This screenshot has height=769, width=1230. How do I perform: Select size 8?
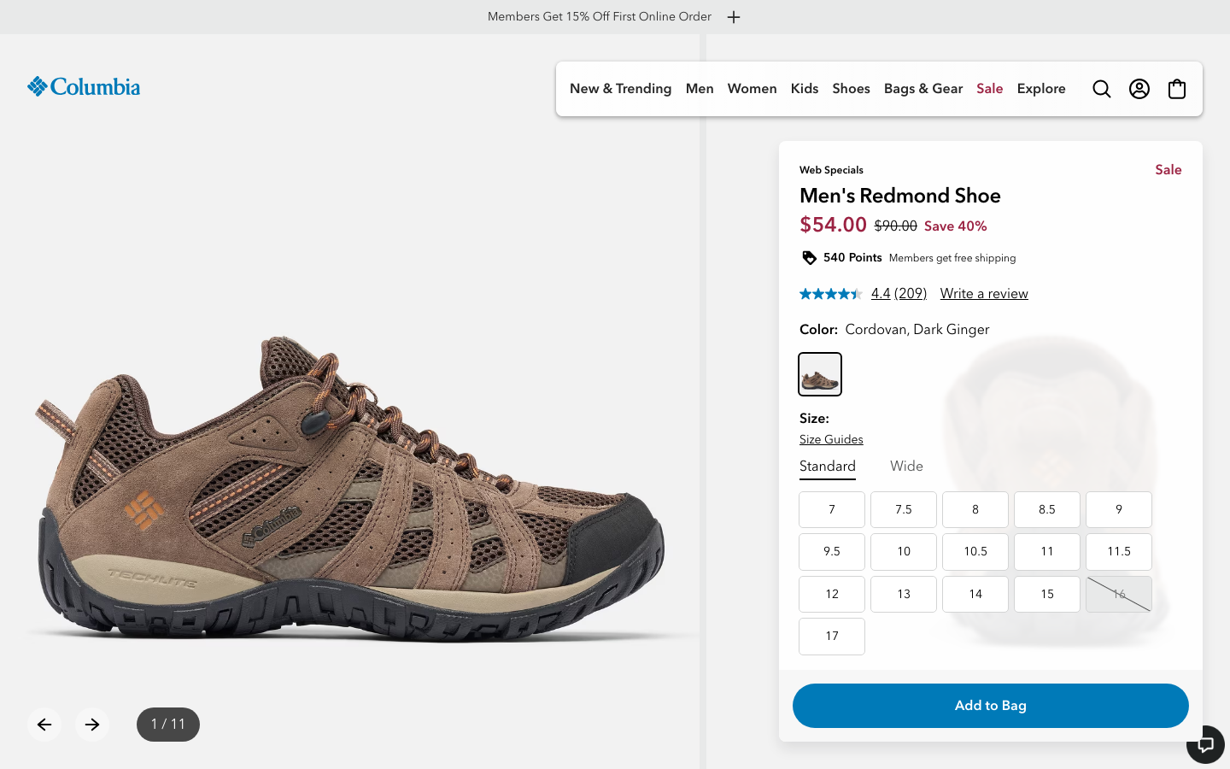tap(975, 510)
